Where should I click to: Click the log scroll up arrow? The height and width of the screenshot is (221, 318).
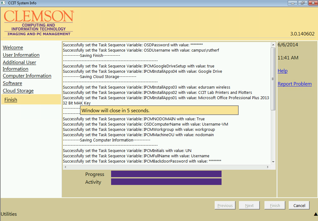pos(273,44)
